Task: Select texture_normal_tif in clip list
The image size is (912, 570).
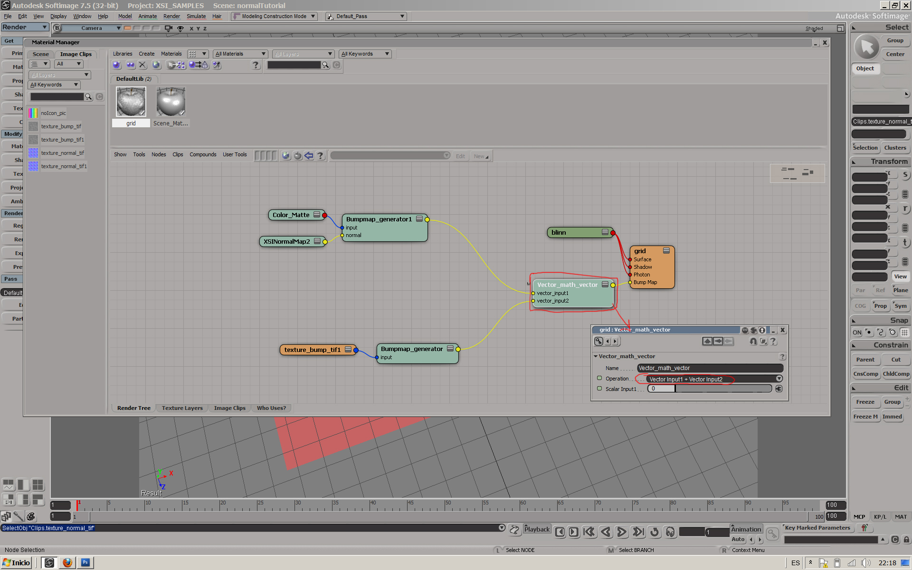Action: pyautogui.click(x=62, y=153)
